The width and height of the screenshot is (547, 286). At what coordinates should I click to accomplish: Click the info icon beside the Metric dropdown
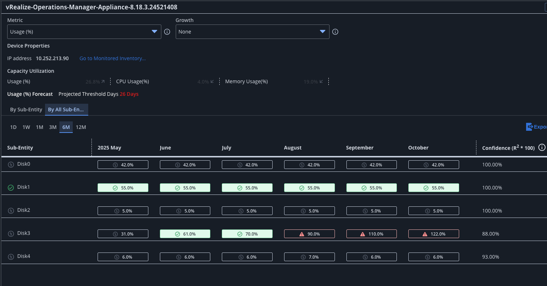click(167, 32)
